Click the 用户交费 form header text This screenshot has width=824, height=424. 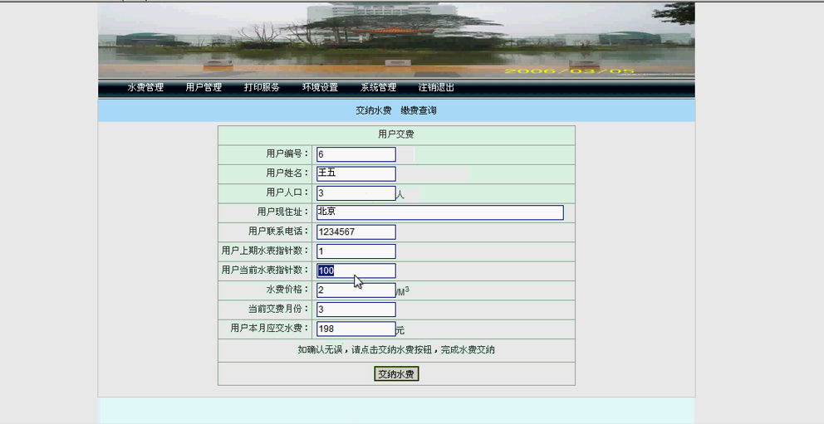coord(396,134)
